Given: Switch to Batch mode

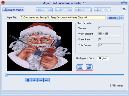Looking at the screenshot, I should (x=13, y=10).
